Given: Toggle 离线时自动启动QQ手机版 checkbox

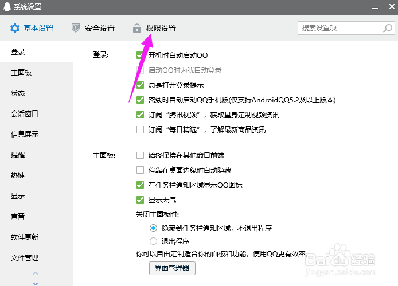Looking at the screenshot, I should [x=140, y=100].
